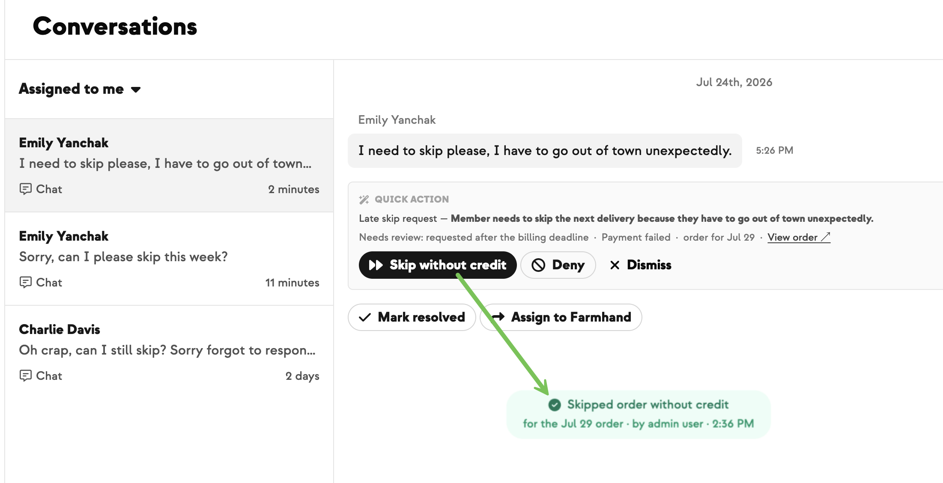
Task: Click the Skip without credit button
Action: pyautogui.click(x=438, y=265)
